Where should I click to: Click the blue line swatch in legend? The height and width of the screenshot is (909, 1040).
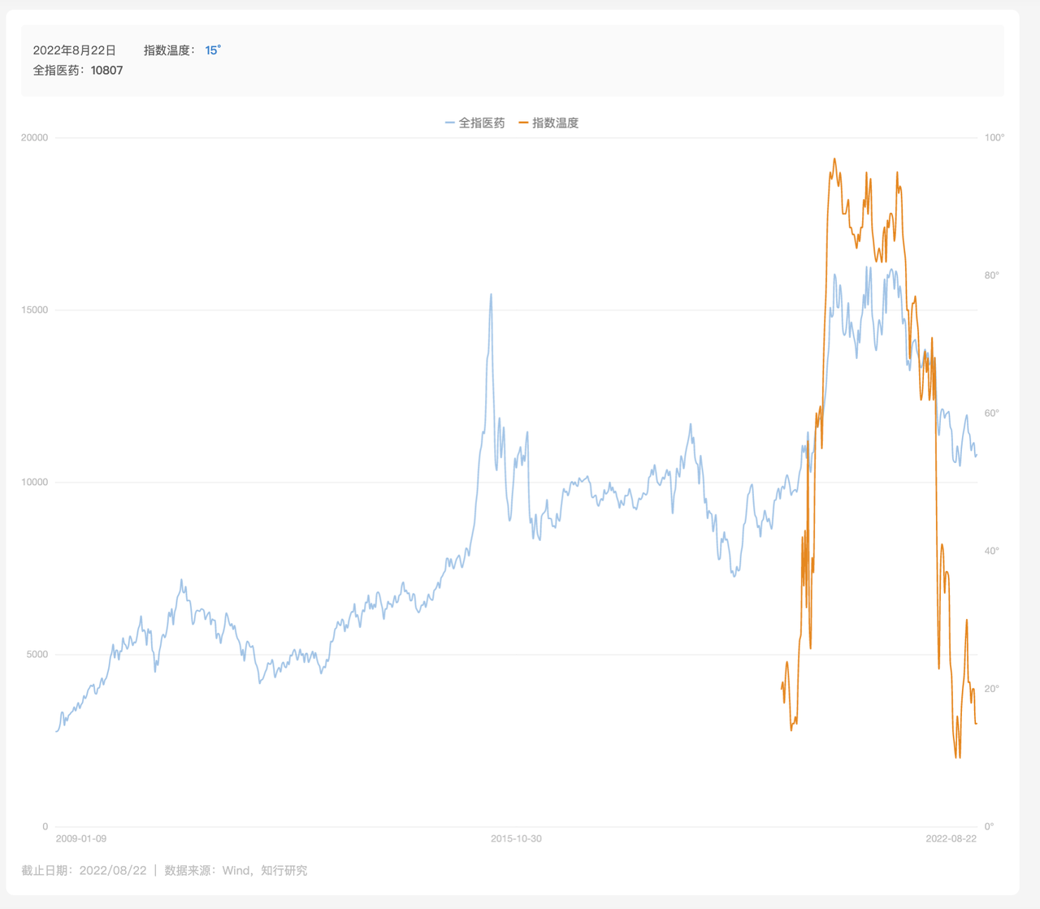pyautogui.click(x=450, y=123)
